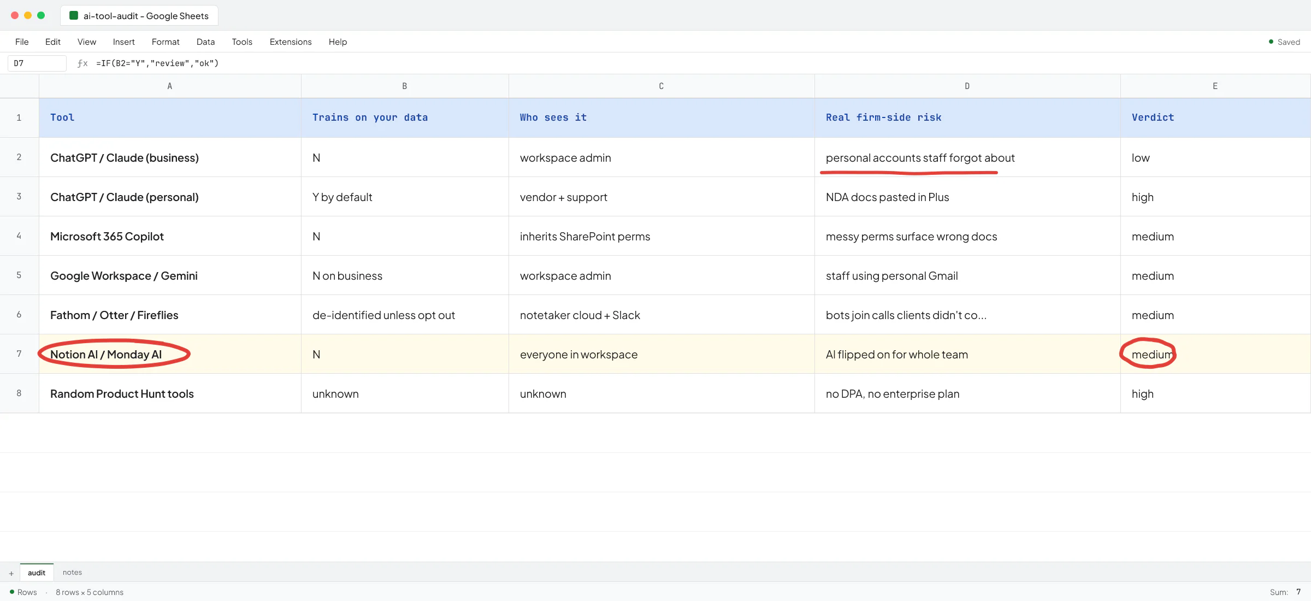Select row 7 header

tap(19, 354)
